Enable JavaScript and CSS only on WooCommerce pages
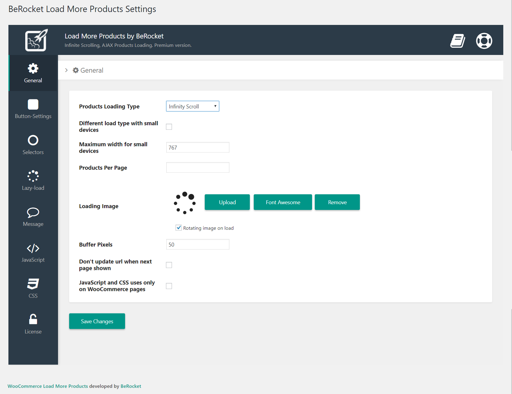Screen dimensions: 512x394 169,286
